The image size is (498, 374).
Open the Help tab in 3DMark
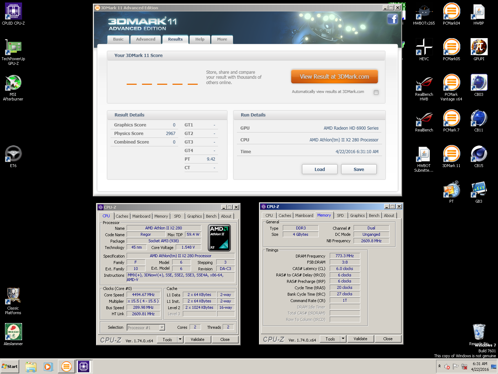point(200,39)
